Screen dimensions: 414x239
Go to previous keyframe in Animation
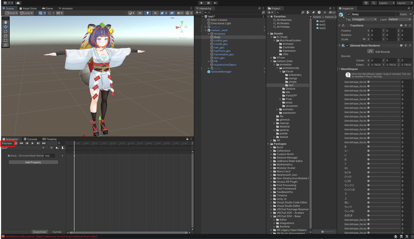[x=27, y=143]
